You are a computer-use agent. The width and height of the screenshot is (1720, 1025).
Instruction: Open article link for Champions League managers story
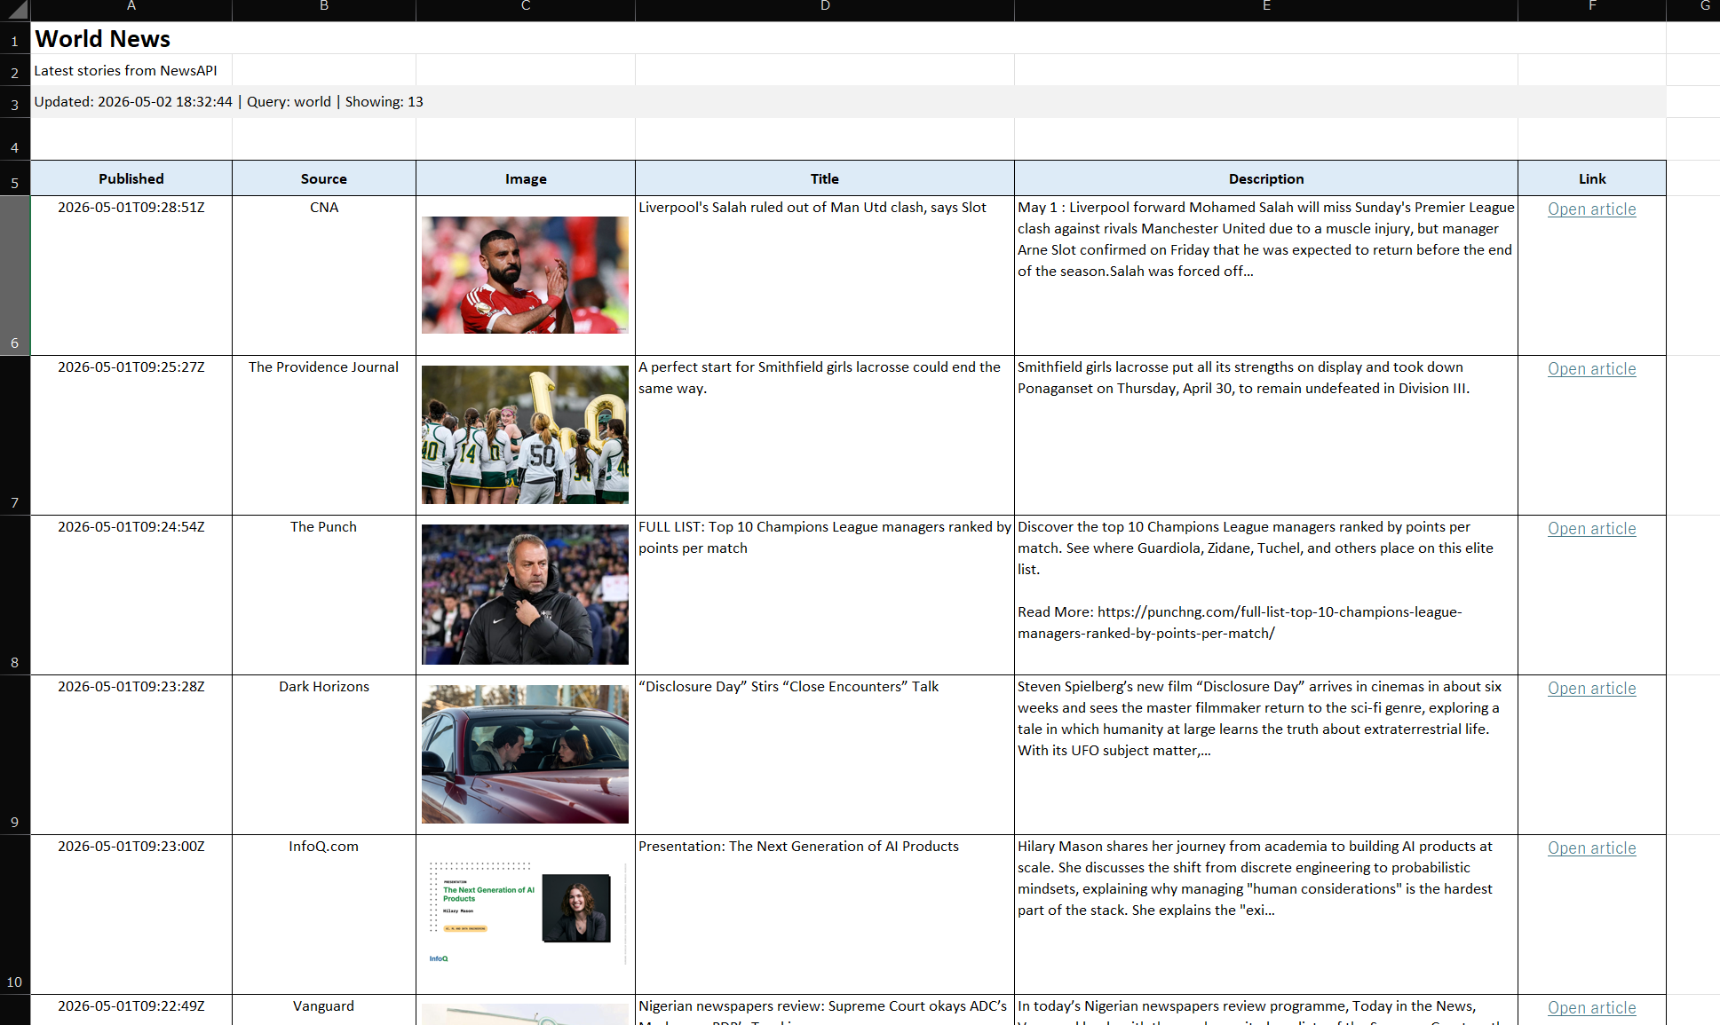[x=1591, y=529]
